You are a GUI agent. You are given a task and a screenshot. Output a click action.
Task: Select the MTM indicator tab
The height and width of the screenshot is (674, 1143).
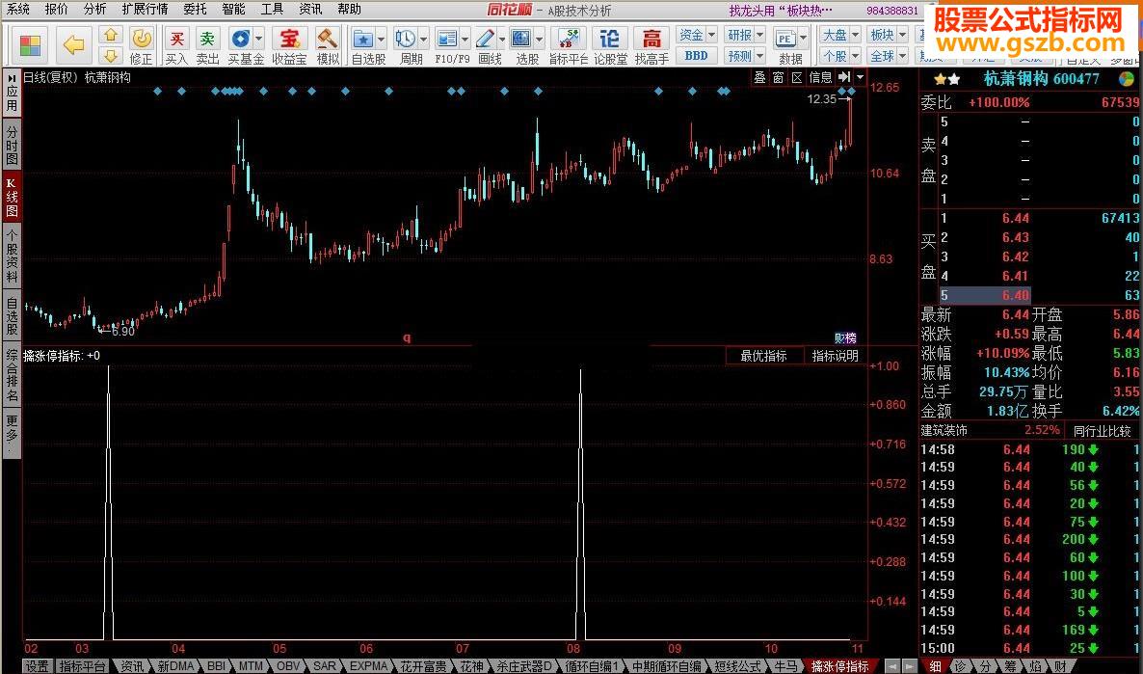251,666
